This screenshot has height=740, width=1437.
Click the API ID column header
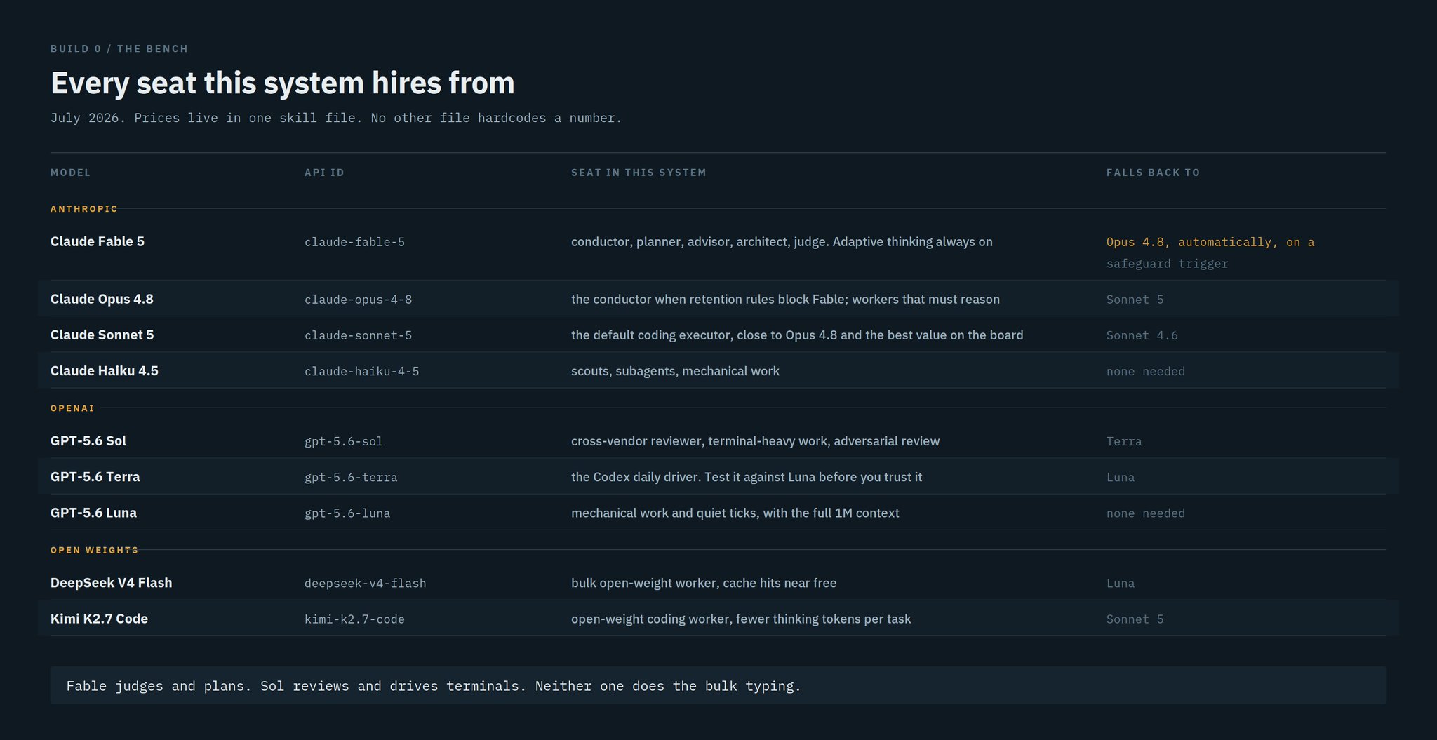(324, 173)
